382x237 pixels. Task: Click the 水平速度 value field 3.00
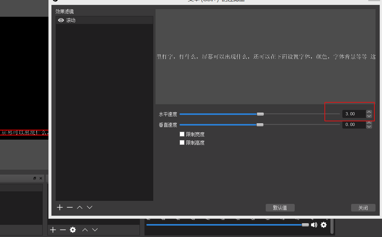(x=354, y=114)
